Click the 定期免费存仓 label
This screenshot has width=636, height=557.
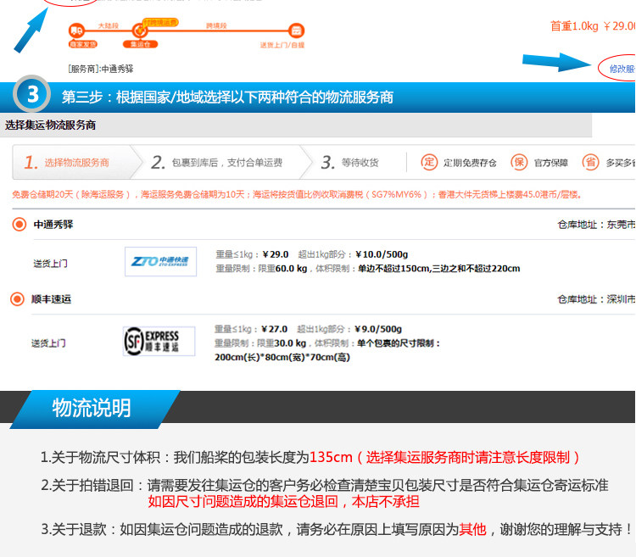(x=470, y=163)
